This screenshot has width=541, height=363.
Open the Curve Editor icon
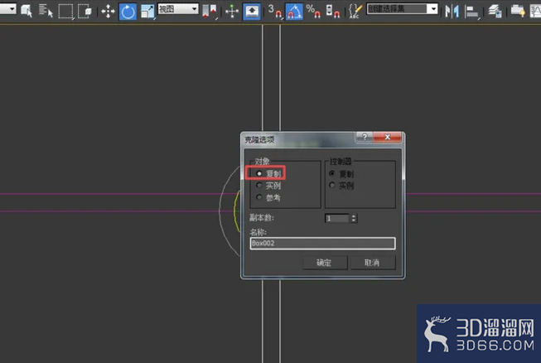(535, 11)
